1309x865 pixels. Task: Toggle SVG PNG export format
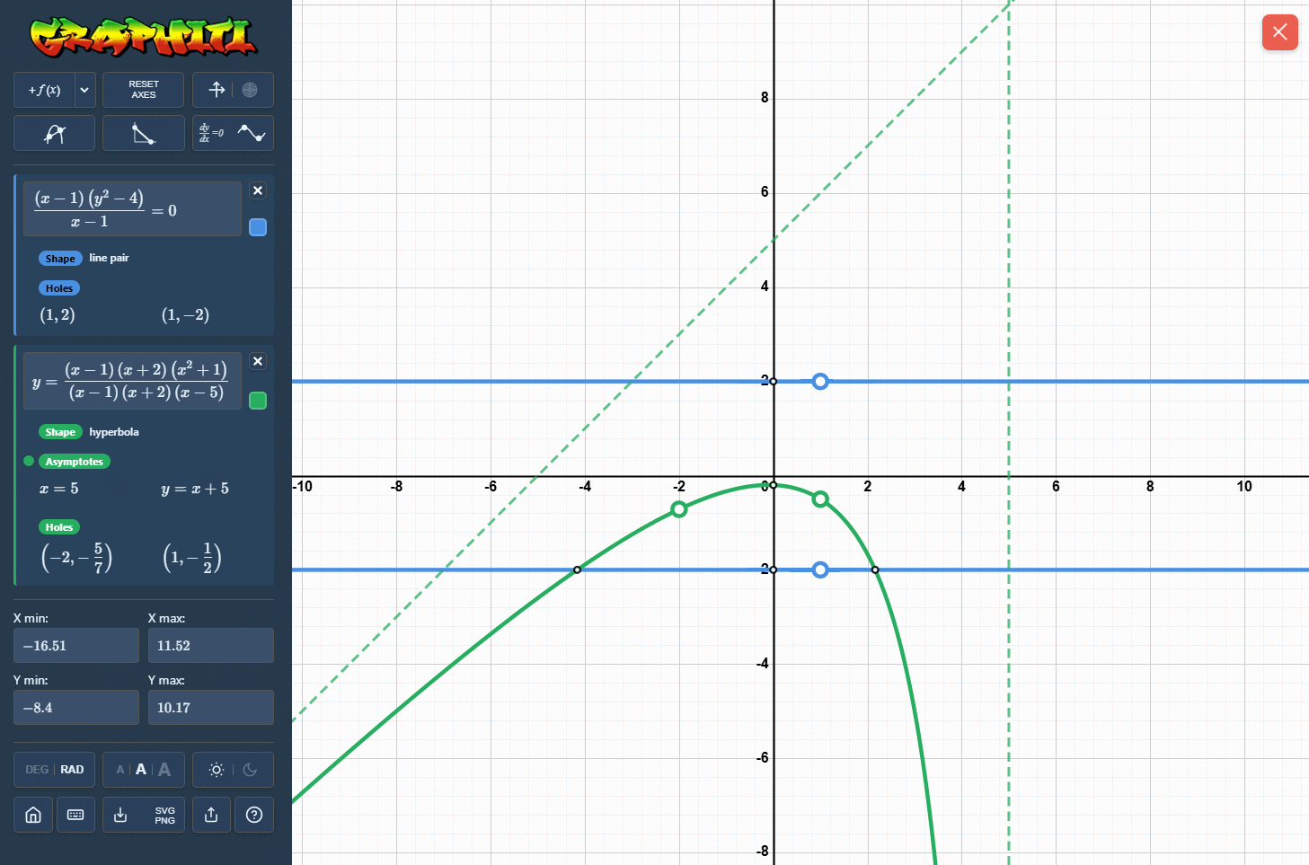coord(164,815)
